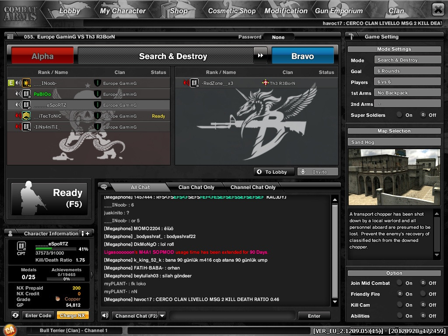448x336 pixels.
Task: Open the Cosmetic Shop menu
Action: (x=232, y=11)
